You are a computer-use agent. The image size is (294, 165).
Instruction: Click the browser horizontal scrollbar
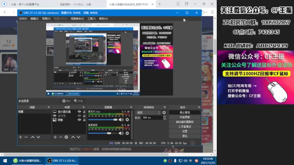[x=86, y=155]
